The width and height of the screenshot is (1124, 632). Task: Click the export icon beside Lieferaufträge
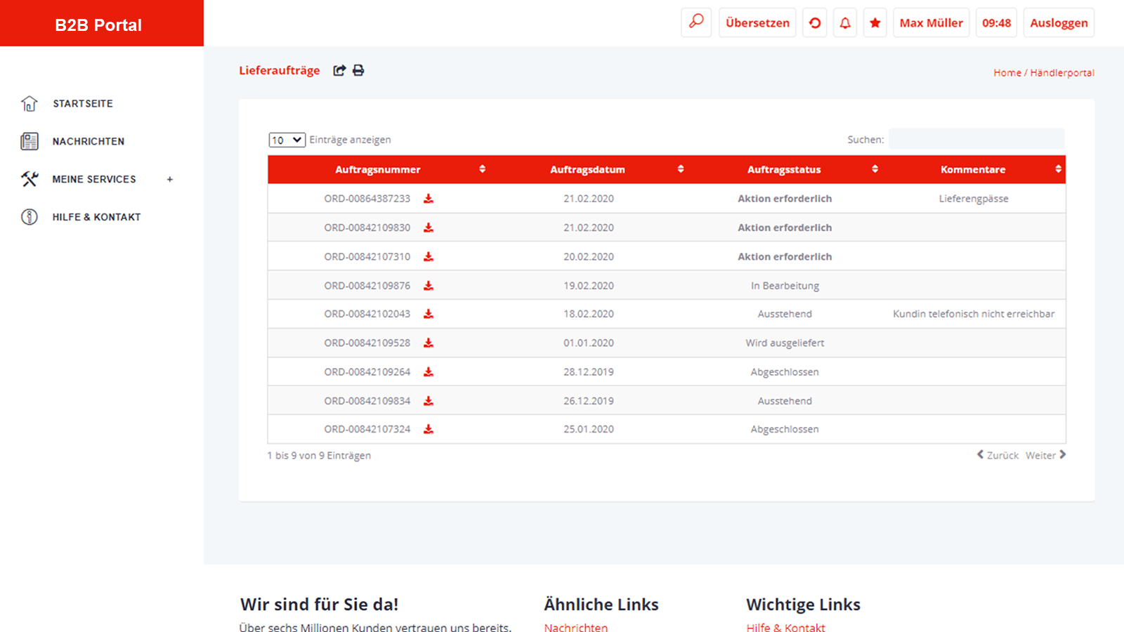coord(339,70)
